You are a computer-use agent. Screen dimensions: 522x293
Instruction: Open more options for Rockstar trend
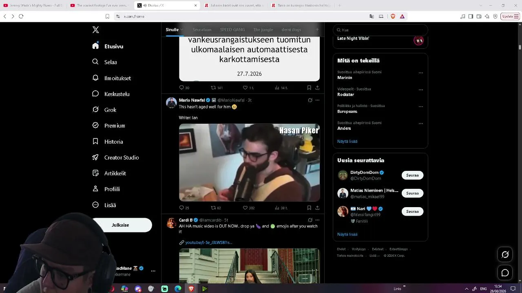(x=420, y=90)
